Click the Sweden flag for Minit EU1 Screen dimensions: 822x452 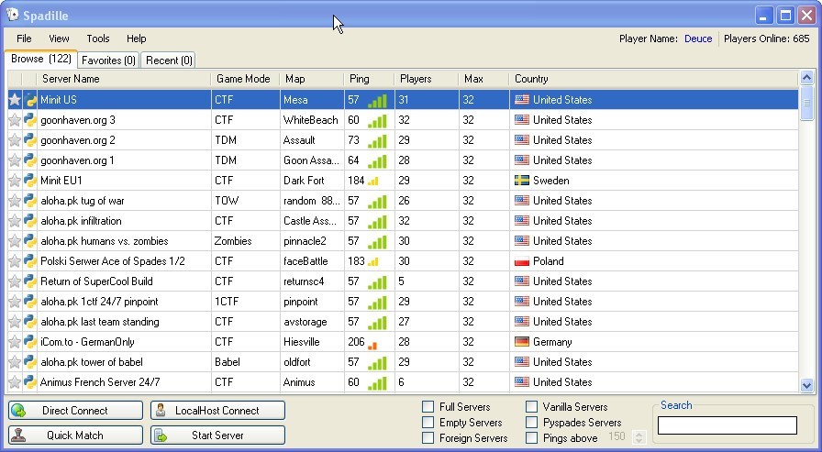[522, 181]
